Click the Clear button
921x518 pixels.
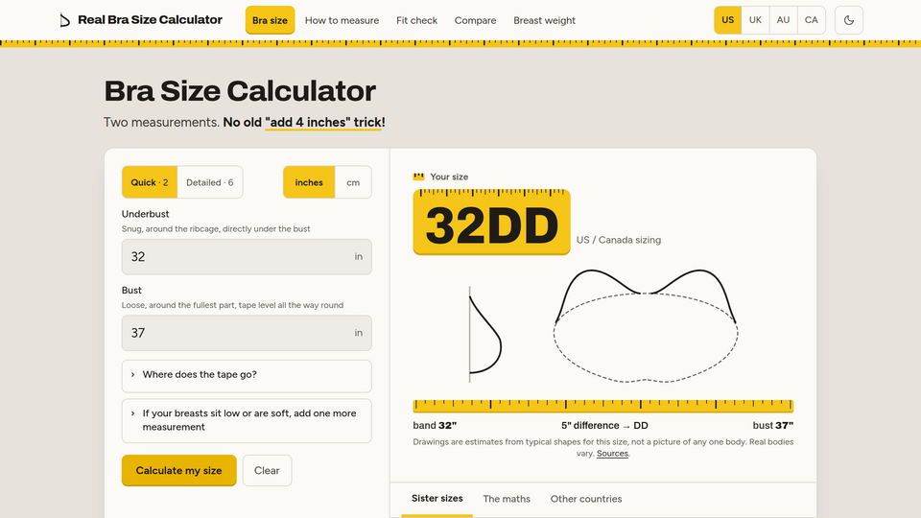[x=267, y=470]
